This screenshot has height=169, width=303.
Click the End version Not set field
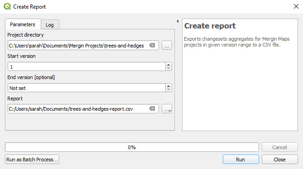pyautogui.click(x=87, y=88)
